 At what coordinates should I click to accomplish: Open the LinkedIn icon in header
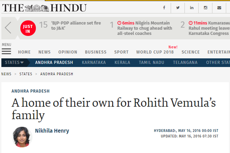click(192, 8)
